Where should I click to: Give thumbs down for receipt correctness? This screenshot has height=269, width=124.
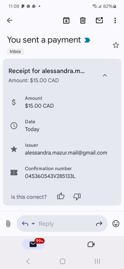77,197
